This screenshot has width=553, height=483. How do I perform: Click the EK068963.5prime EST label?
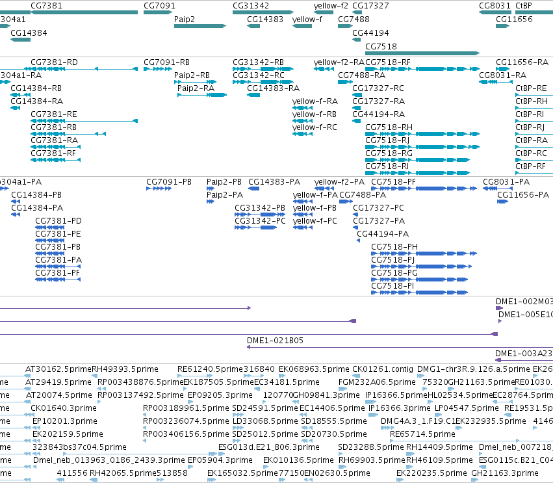(314, 369)
